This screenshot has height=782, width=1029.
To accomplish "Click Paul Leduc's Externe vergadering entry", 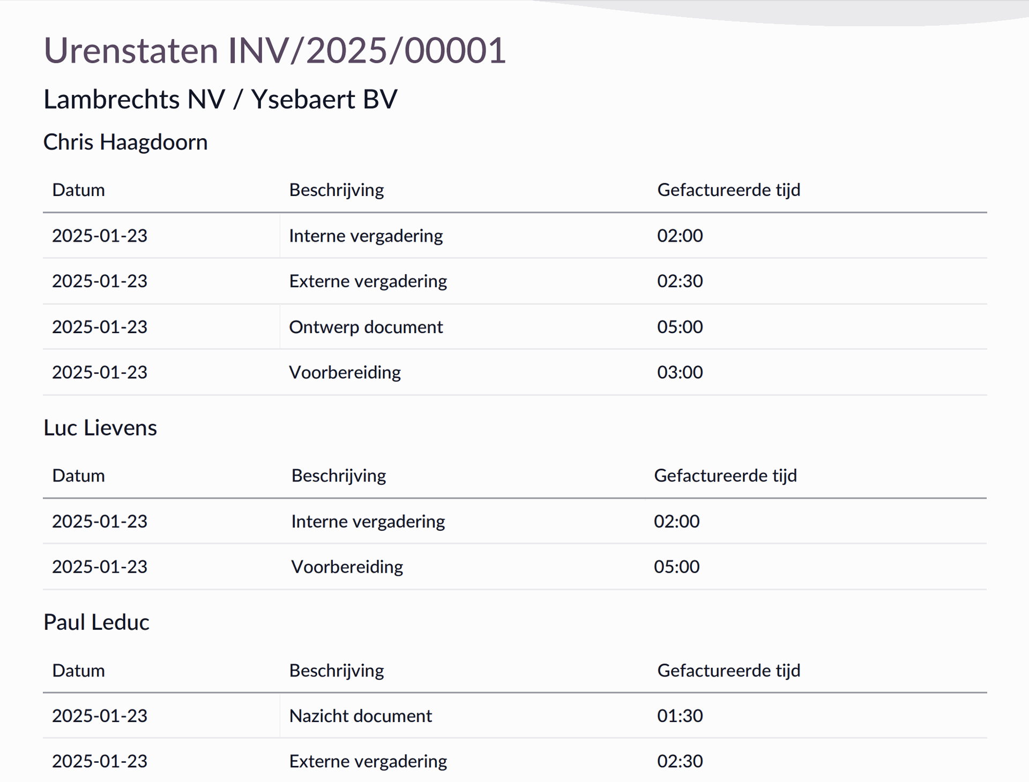I will point(368,761).
